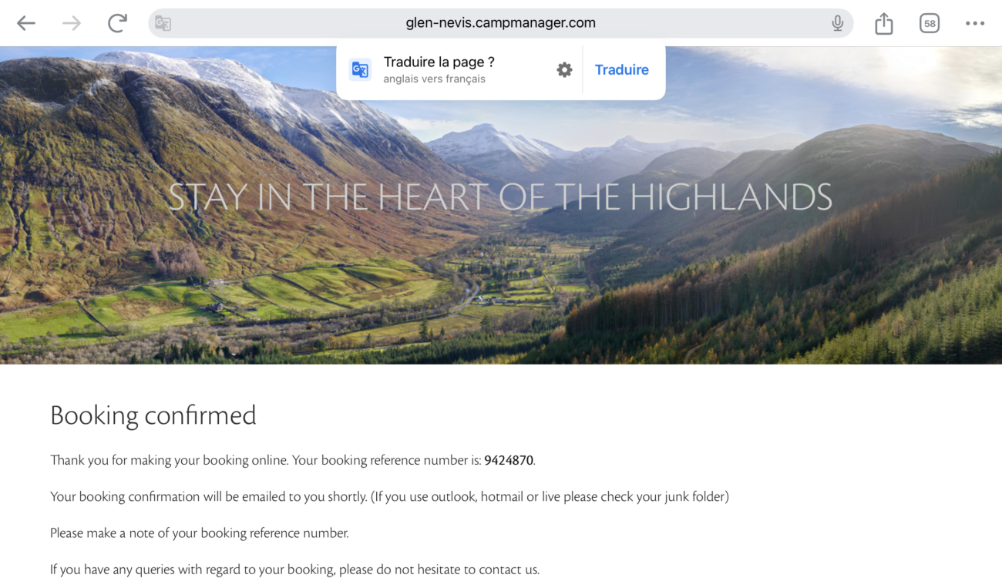Click the Traduire button
The width and height of the screenshot is (1002, 578).
[x=622, y=70]
